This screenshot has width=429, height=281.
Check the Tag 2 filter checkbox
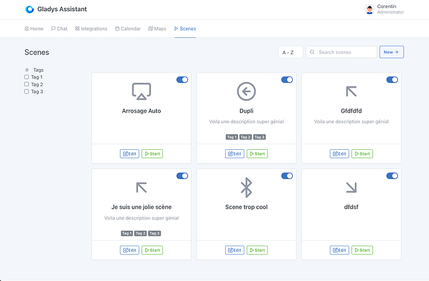[x=27, y=85]
